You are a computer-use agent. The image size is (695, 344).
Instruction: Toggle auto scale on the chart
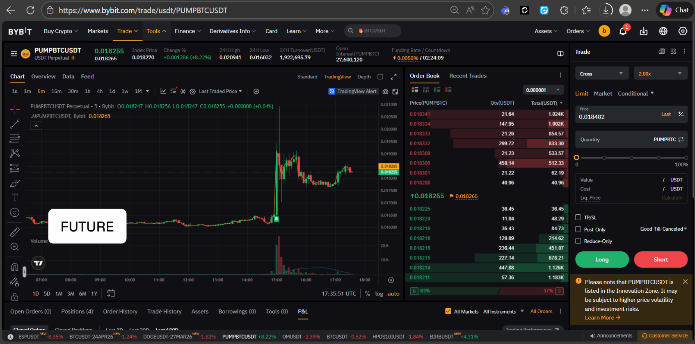[393, 294]
